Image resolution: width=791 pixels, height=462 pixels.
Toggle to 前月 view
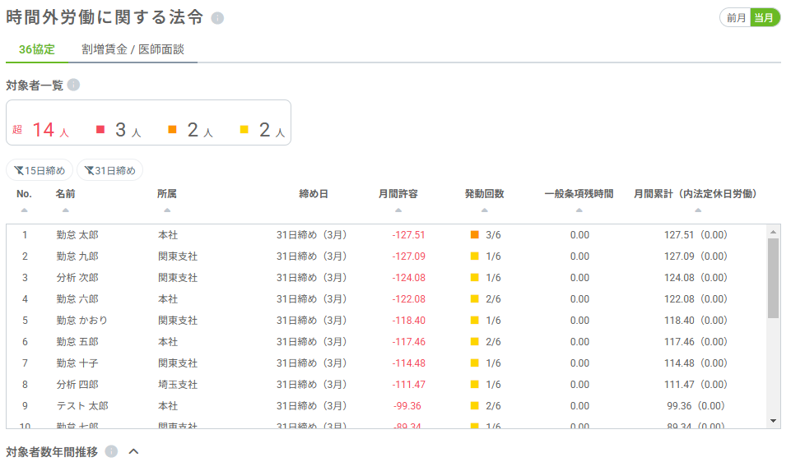pos(735,17)
